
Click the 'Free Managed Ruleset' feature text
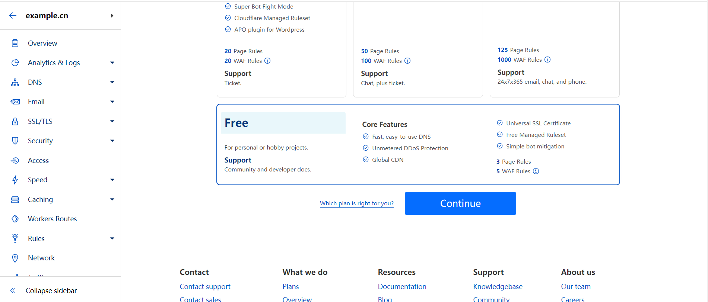point(536,135)
